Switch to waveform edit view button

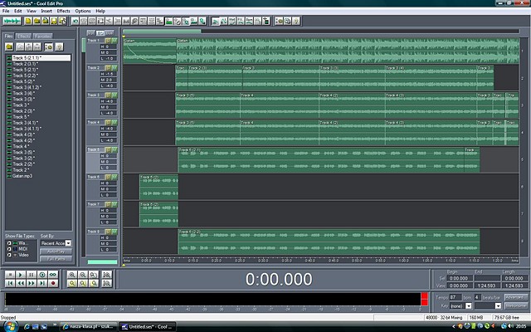click(x=12, y=21)
